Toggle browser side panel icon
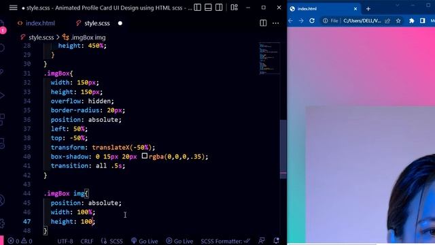The image size is (435, 245). (x=423, y=21)
